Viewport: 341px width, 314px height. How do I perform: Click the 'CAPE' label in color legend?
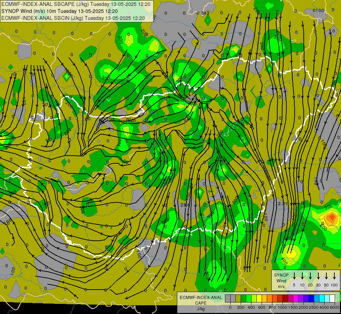[x=201, y=303]
